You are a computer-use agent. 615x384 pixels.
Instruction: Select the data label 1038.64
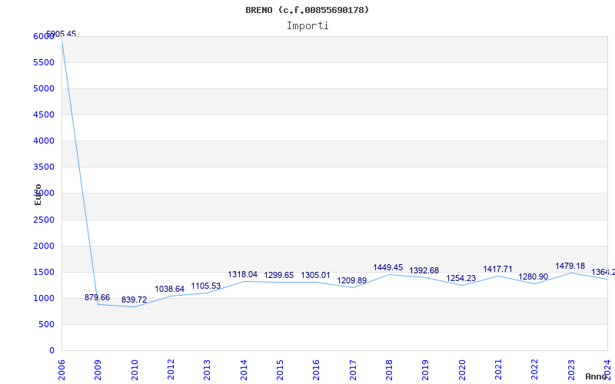[169, 290]
